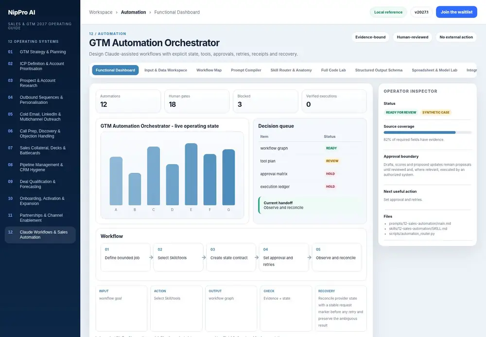Open the Automations 12 metric card
Viewport: 486px width, 337px height.
pos(128,101)
